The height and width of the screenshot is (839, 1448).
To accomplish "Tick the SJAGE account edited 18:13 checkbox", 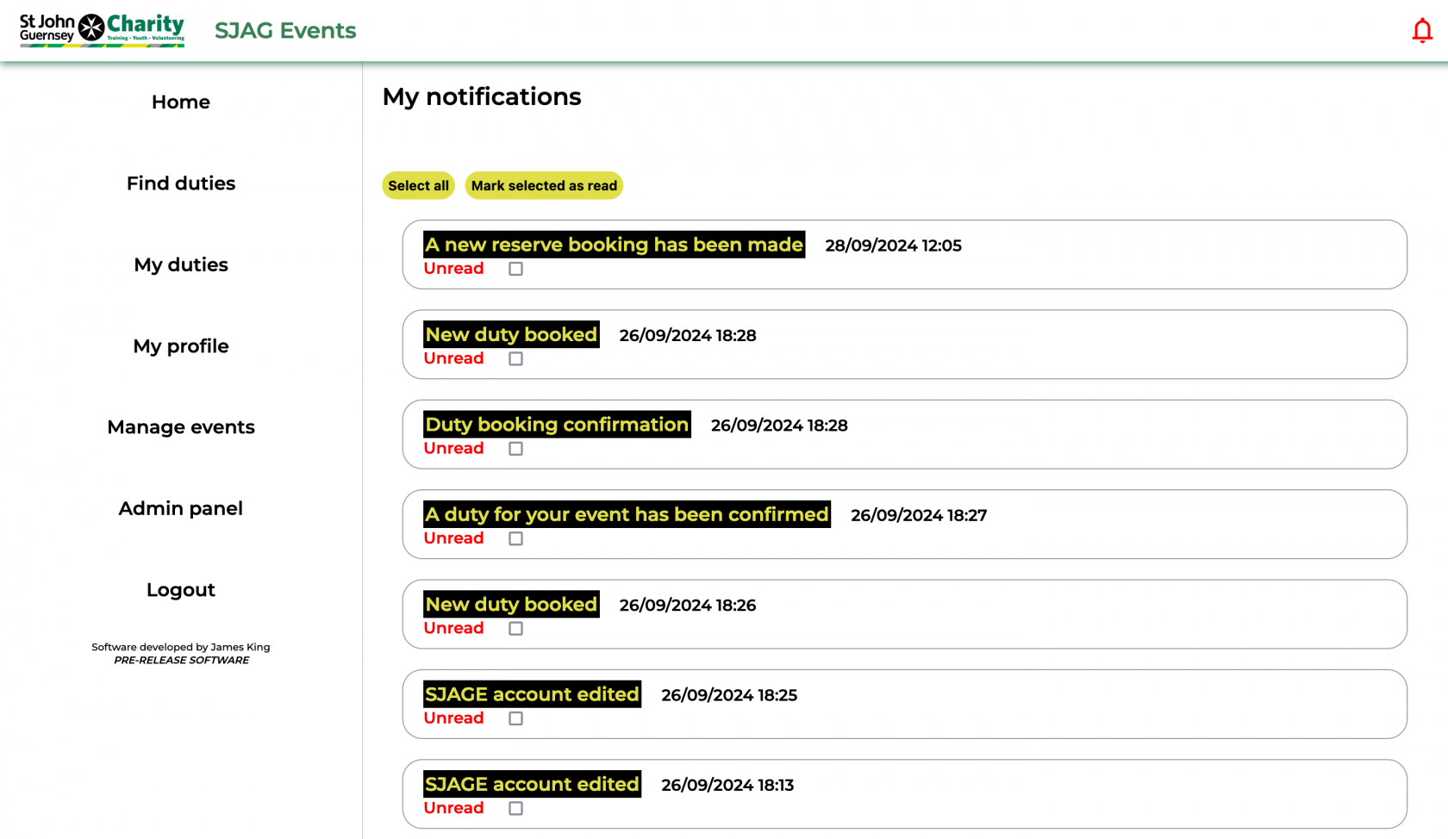I will point(515,808).
